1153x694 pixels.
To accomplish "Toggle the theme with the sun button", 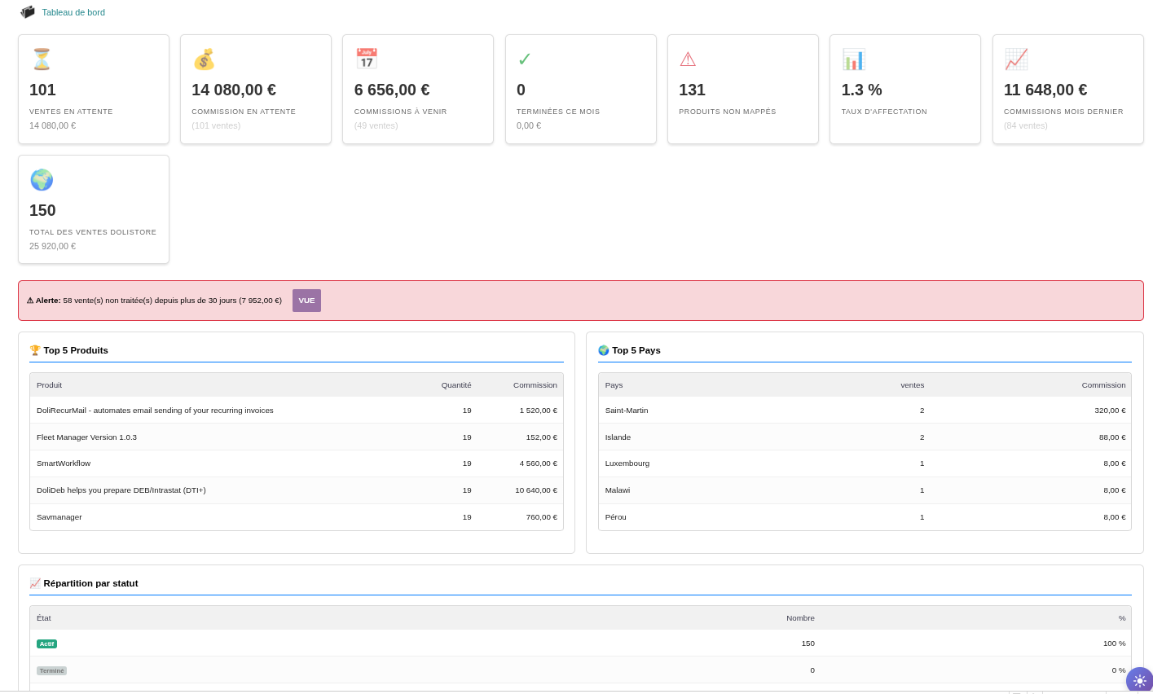I will 1139,680.
